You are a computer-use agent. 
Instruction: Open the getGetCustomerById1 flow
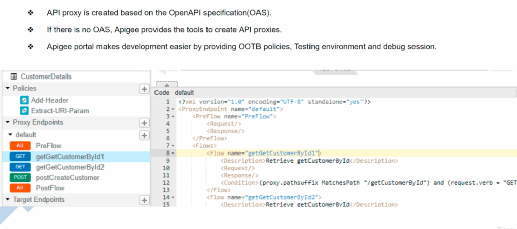point(70,157)
